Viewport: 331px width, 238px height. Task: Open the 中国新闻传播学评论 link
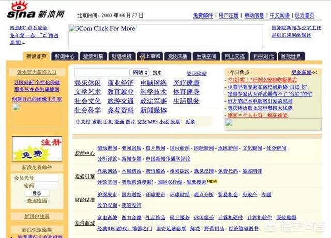[168, 158]
